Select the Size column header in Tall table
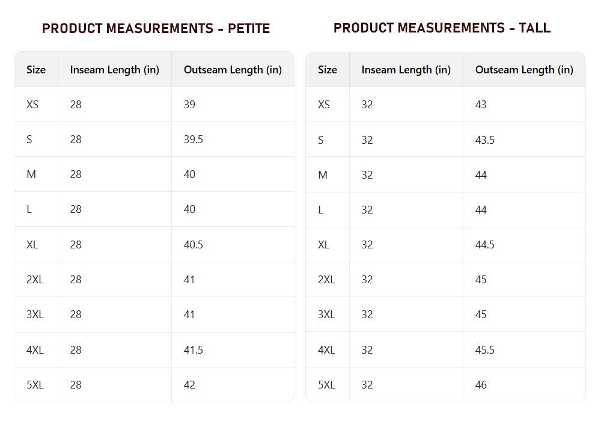 (328, 70)
